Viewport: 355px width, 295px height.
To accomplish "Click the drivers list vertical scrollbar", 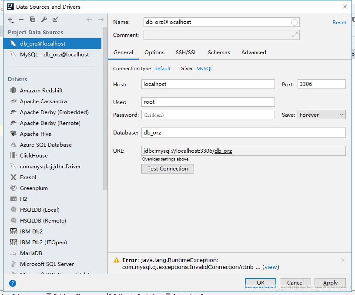I will [105, 108].
